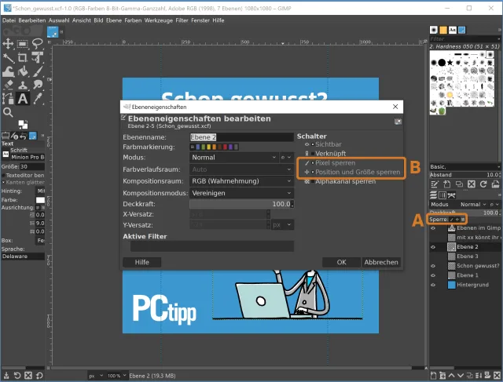Screen dimensions: 503x382
Task: Hide the Hintergrund layer
Action: 433,285
